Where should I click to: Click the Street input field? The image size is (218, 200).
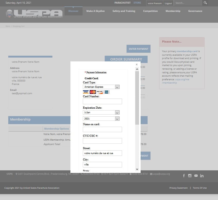click(x=102, y=153)
